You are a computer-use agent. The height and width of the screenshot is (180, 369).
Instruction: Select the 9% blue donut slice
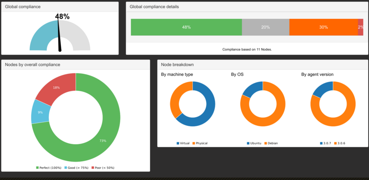(x=40, y=112)
